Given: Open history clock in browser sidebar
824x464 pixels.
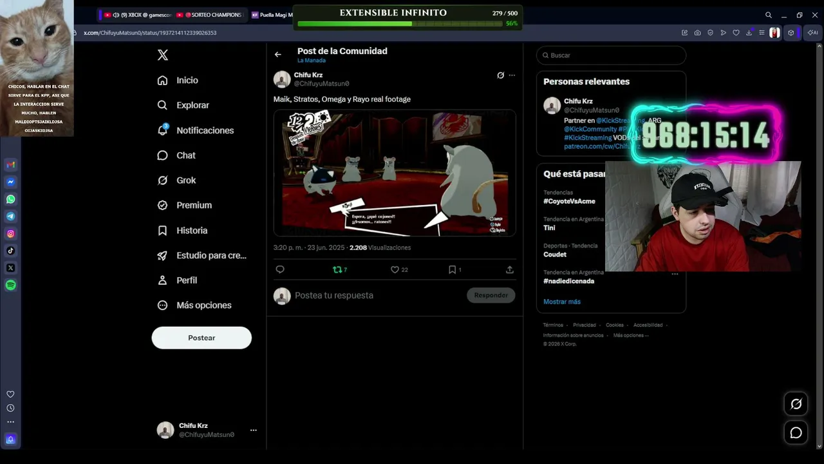Looking at the screenshot, I should click(x=10, y=408).
